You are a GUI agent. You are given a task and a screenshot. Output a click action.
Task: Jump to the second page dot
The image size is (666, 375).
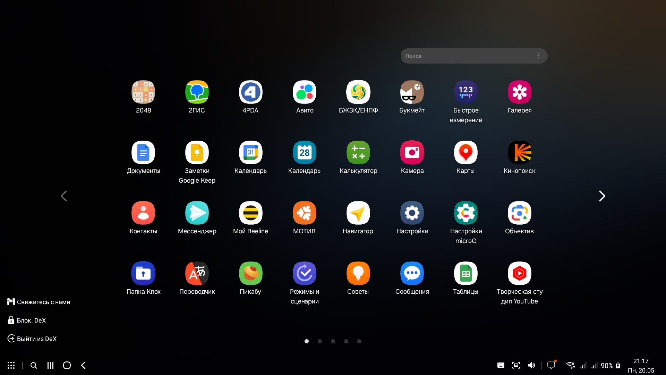tap(320, 341)
